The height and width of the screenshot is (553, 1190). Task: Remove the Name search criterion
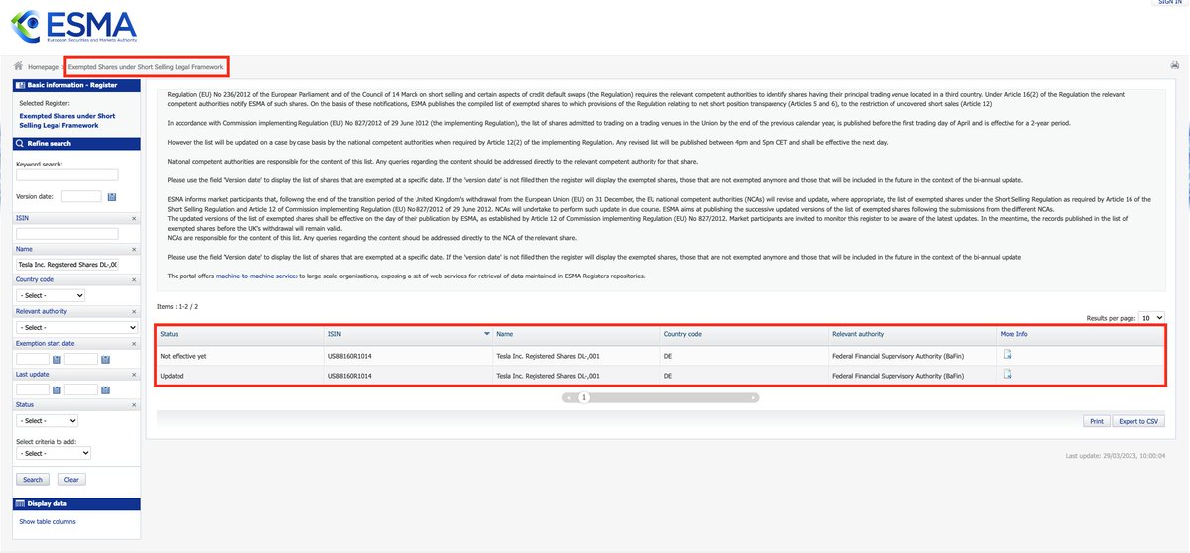134,249
